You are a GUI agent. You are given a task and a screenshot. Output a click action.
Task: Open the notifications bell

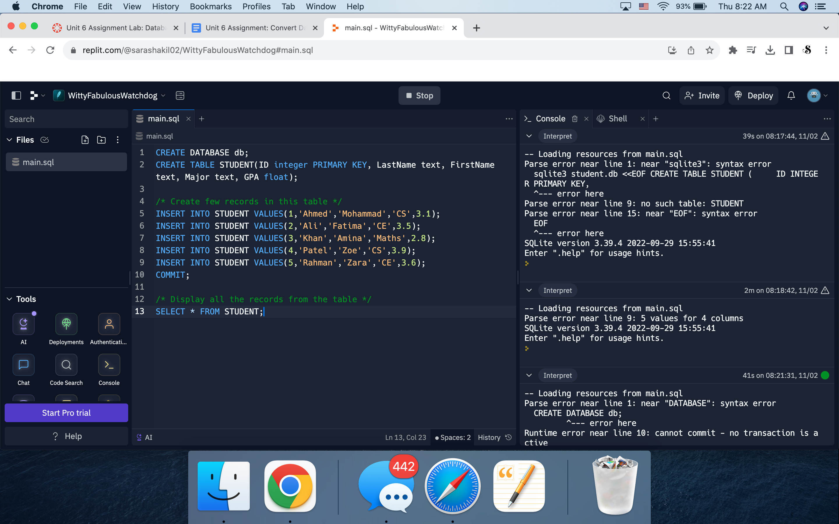click(x=792, y=95)
